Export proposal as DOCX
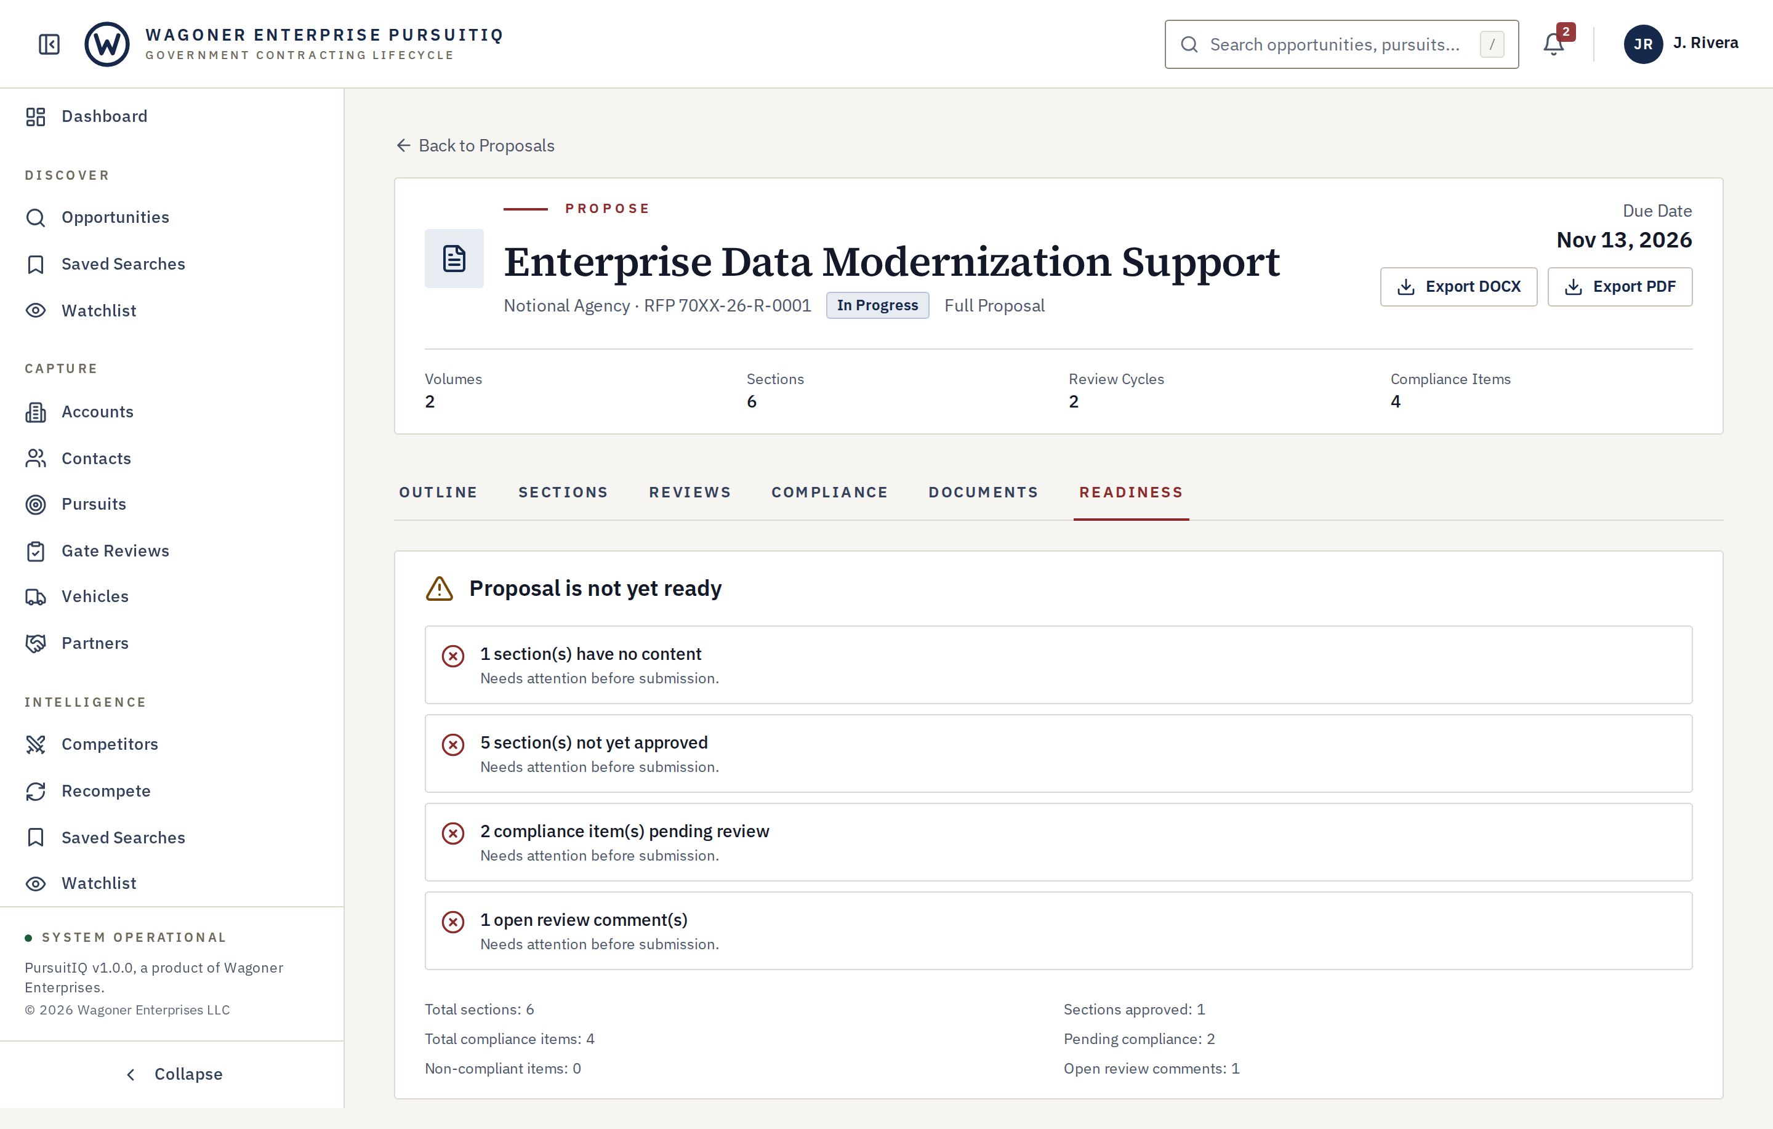The width and height of the screenshot is (1773, 1129). click(1458, 286)
